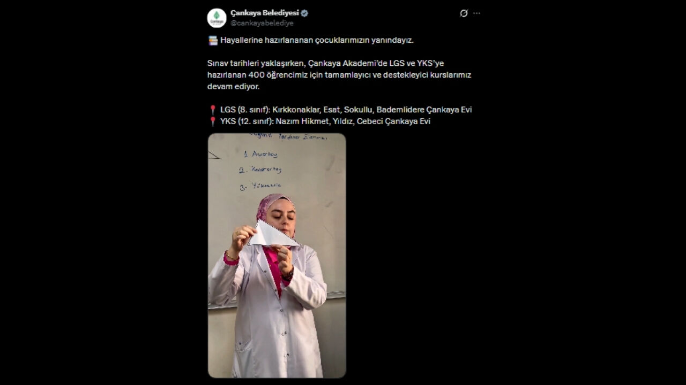Play the teacher video thumbnail
This screenshot has height=385, width=686.
pos(277,256)
